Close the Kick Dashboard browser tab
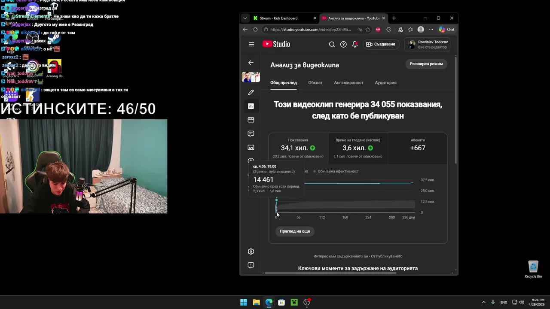Screen dimensions: 550x309 pyautogui.click(x=315, y=18)
